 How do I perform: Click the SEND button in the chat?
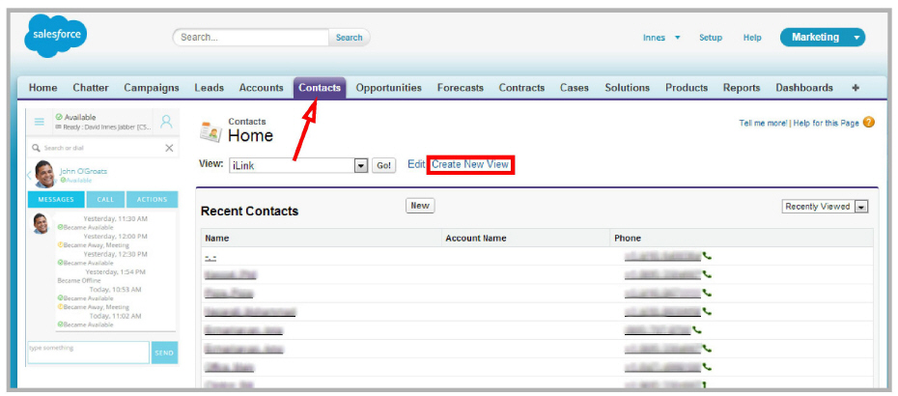tap(164, 353)
